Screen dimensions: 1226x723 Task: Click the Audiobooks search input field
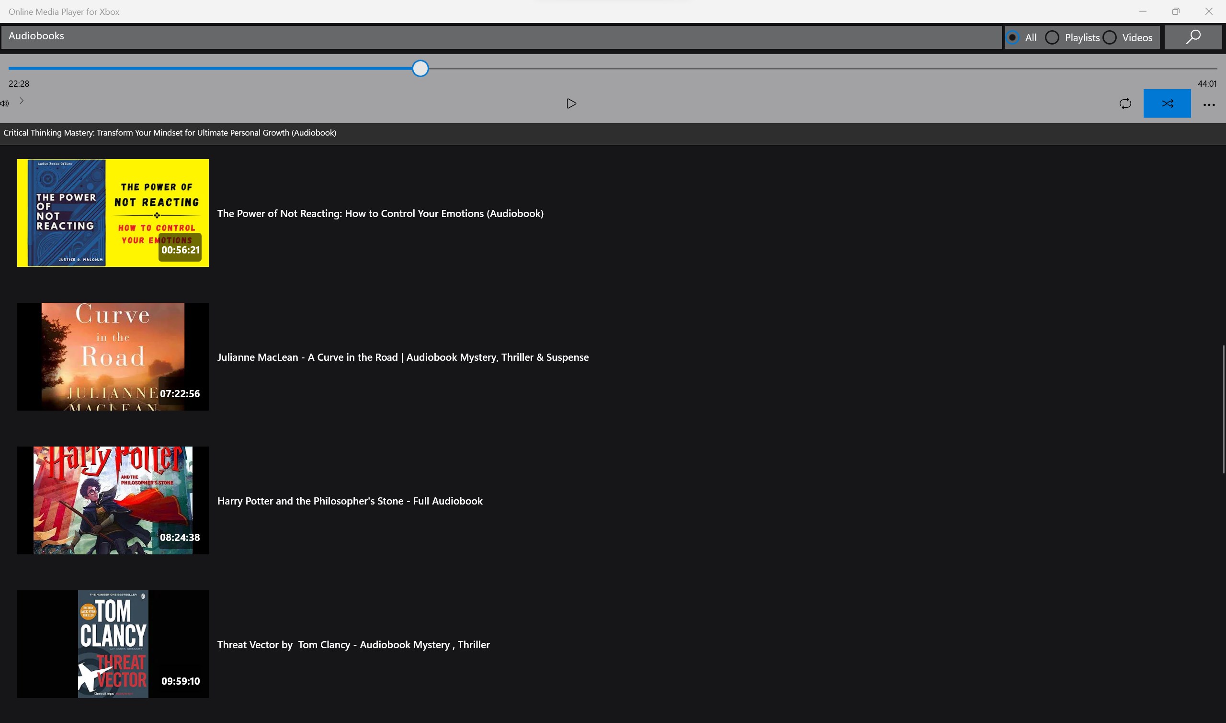[501, 36]
